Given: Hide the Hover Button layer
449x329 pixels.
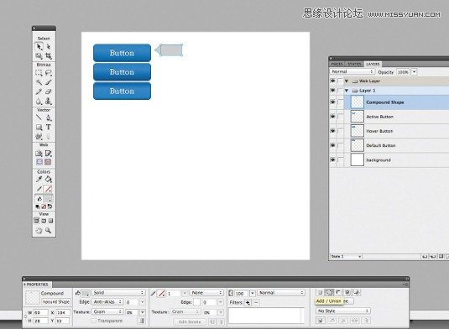Looking at the screenshot, I should (332, 131).
